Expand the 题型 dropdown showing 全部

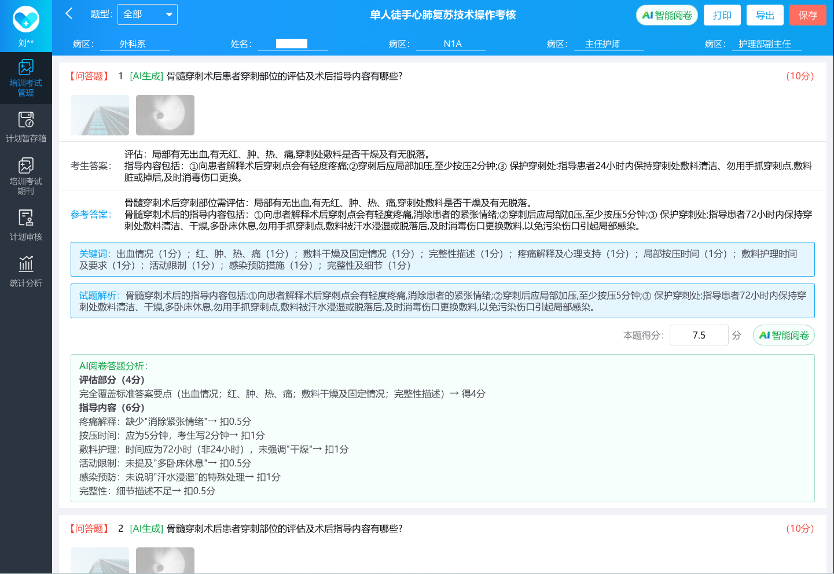tap(148, 14)
